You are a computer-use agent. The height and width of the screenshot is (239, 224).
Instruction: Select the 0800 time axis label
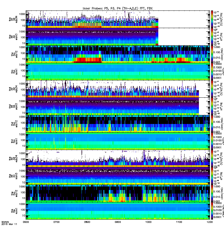coord(87,222)
